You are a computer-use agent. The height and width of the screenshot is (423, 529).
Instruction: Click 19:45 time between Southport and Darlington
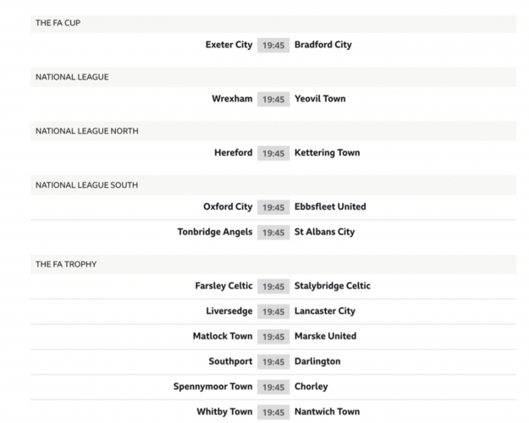273,362
